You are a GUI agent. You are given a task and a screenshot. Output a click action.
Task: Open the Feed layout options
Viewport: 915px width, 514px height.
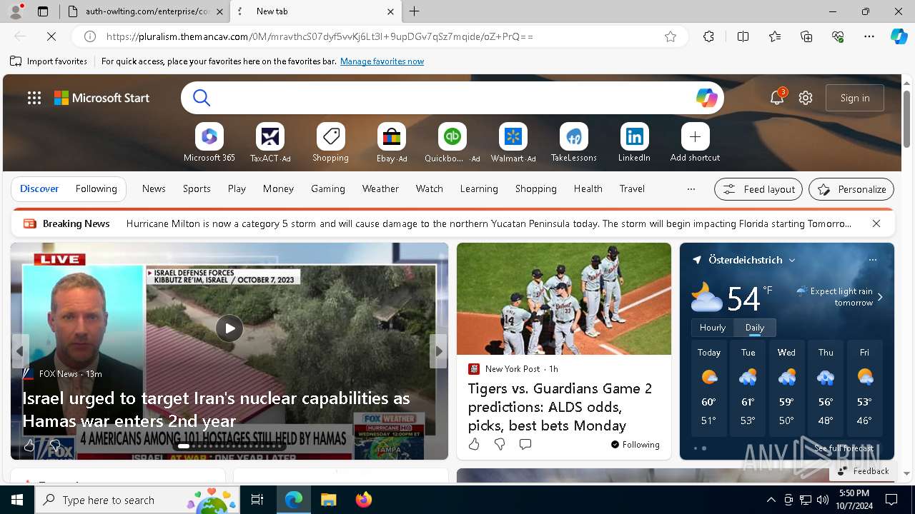tap(758, 189)
